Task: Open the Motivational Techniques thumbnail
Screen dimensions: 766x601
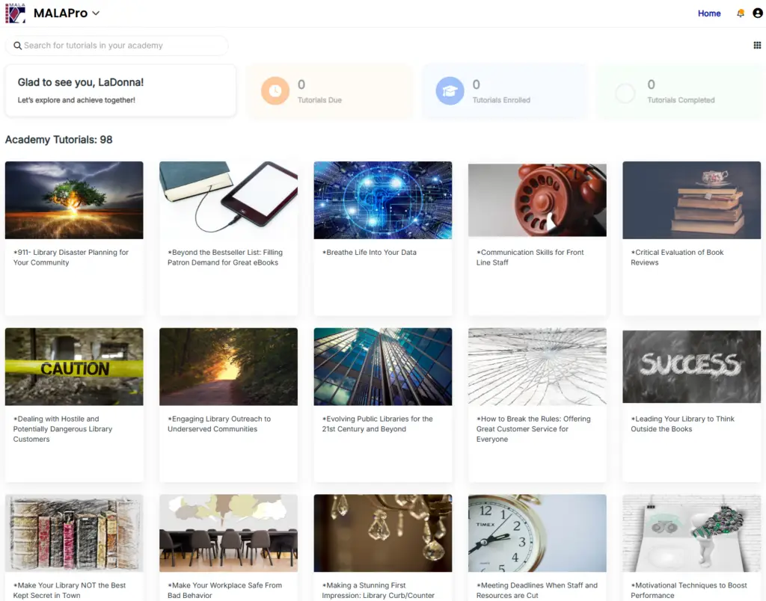Action: [x=692, y=533]
